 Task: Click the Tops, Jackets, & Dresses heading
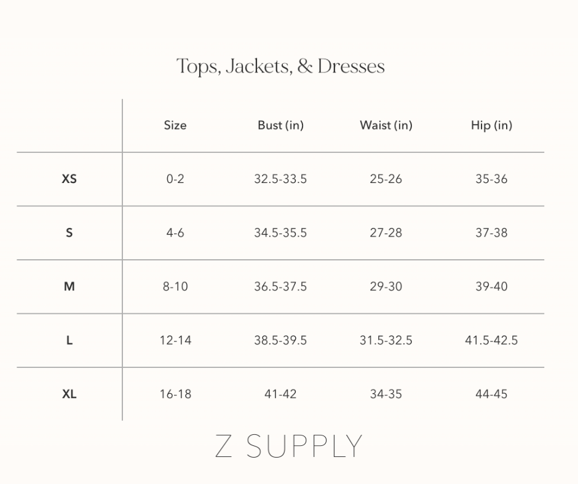(280, 66)
